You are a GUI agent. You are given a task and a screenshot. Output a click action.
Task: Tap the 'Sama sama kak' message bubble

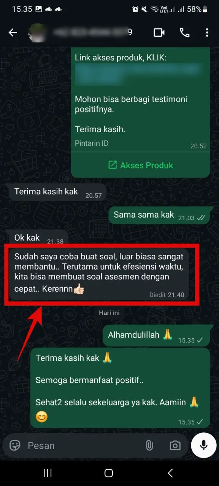[x=159, y=215]
